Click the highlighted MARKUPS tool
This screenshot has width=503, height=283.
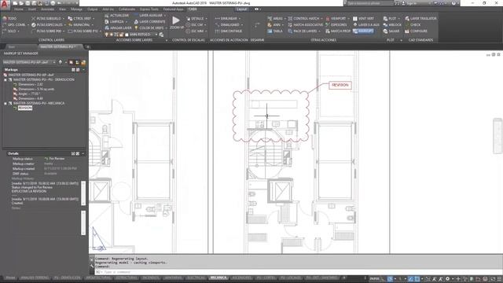[x=363, y=31]
